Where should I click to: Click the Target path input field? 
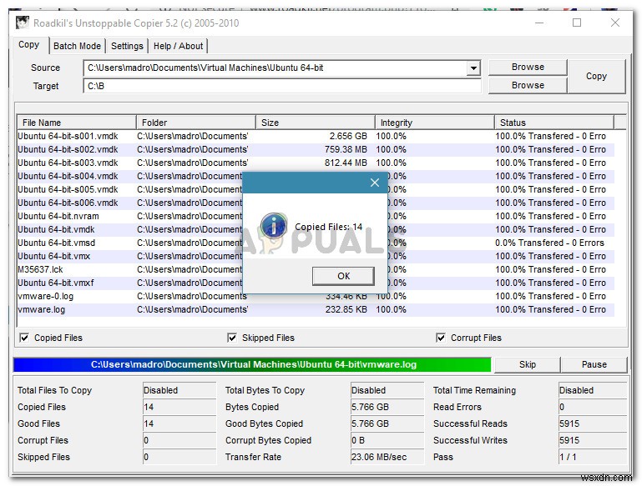[282, 85]
